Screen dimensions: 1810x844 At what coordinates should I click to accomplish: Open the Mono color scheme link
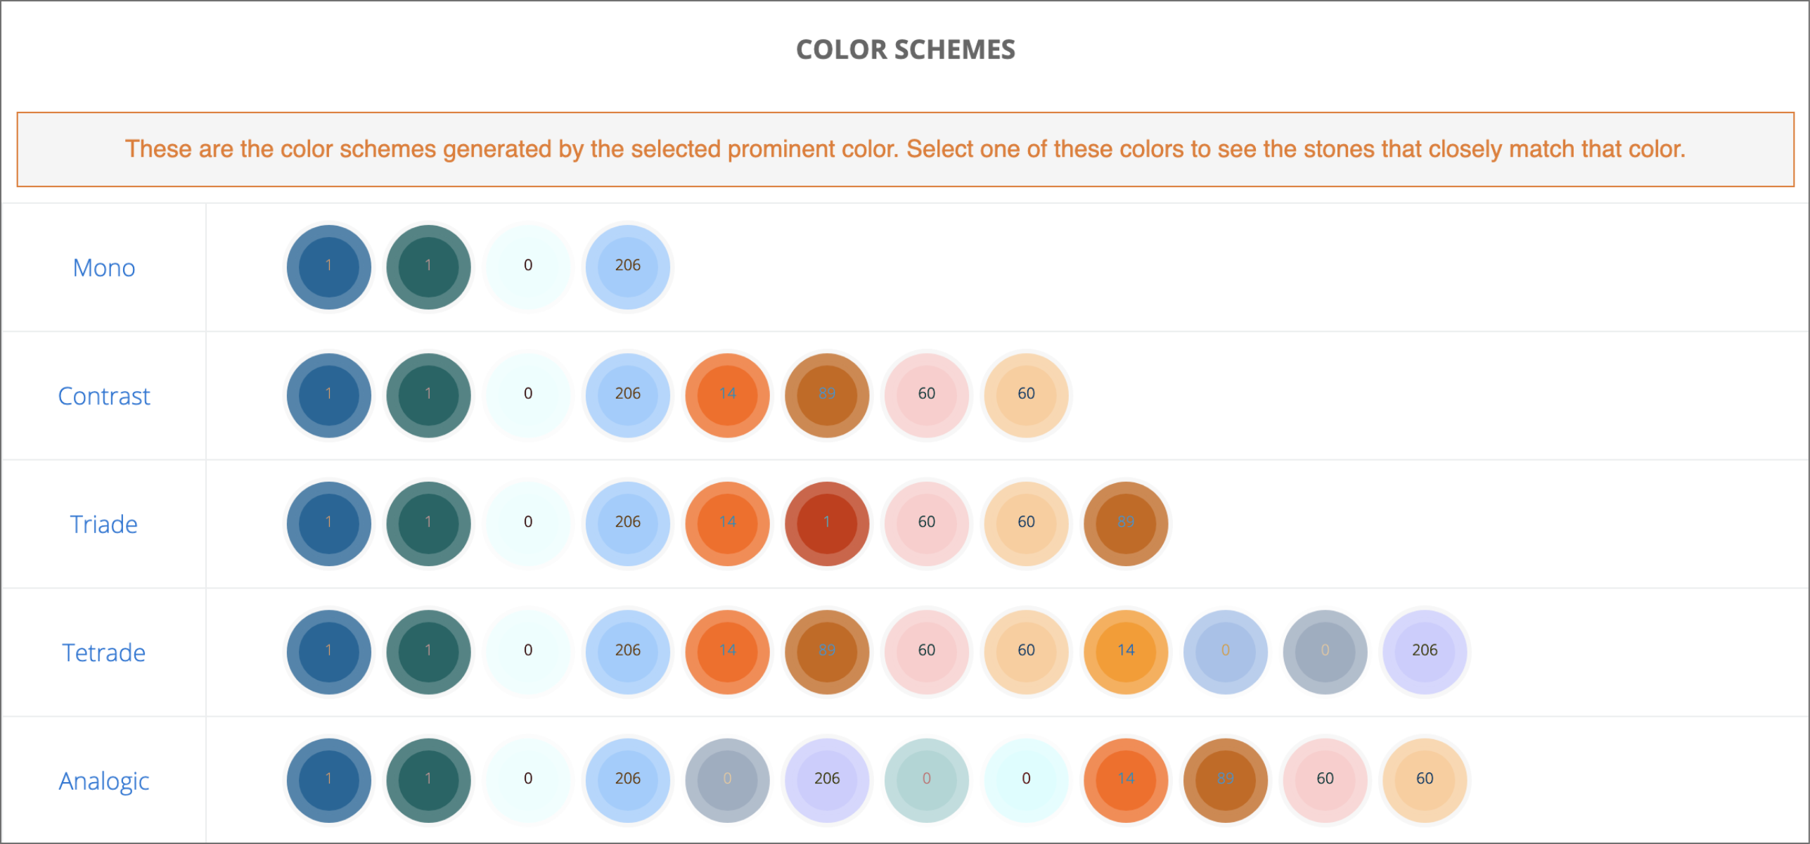(104, 268)
